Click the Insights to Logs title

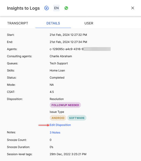23,8
